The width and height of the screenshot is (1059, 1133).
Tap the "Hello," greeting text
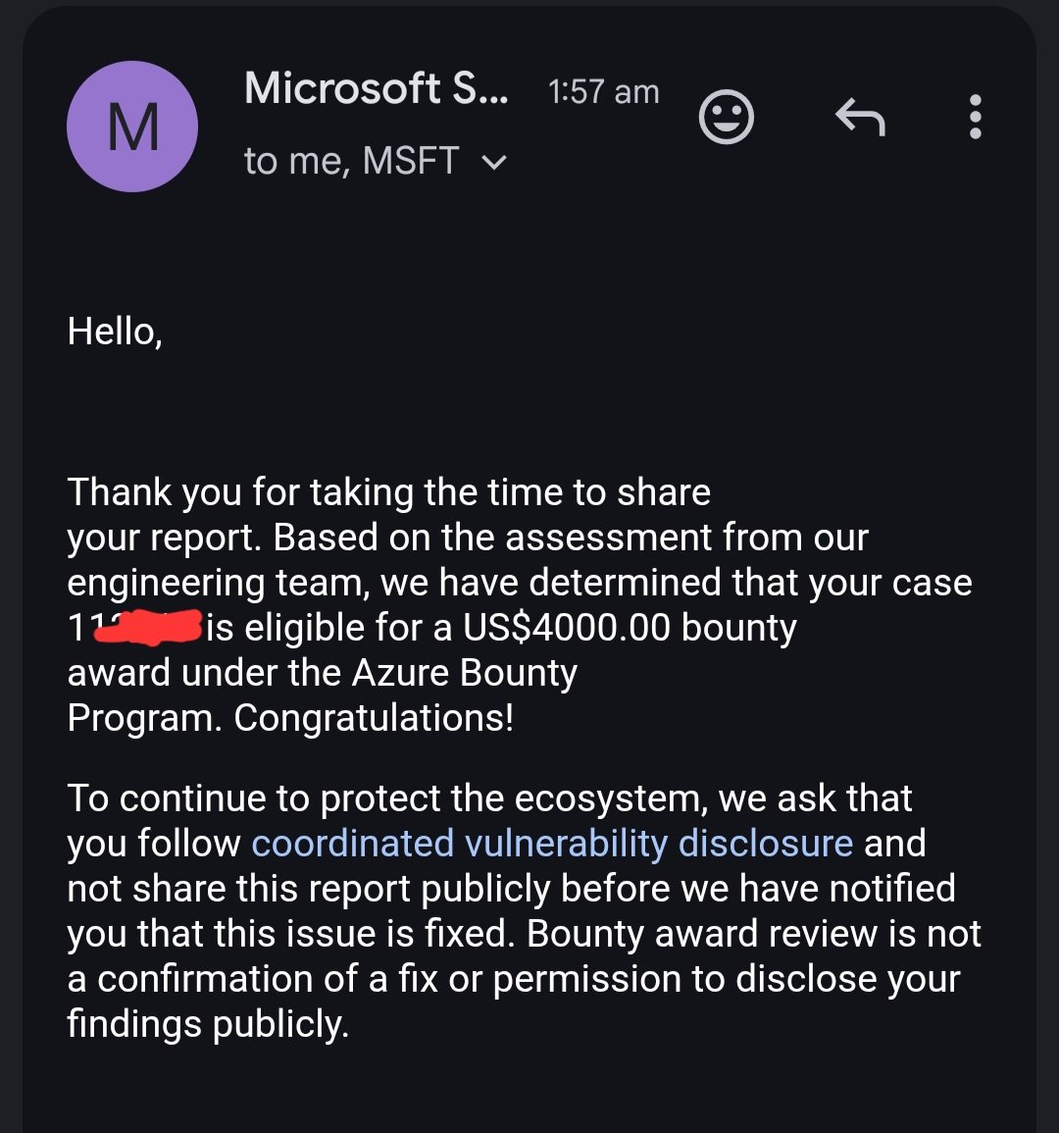115,332
